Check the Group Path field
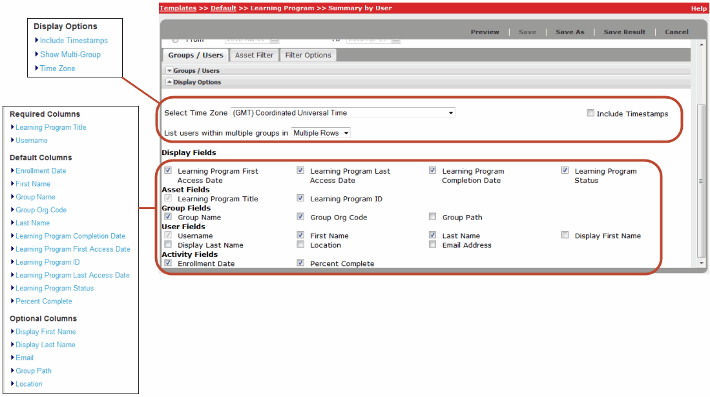Viewport: 710px width, 397px height. [x=432, y=216]
